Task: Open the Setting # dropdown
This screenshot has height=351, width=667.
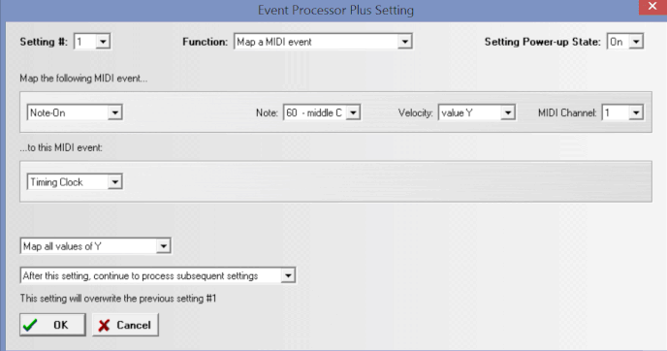Action: tap(92, 42)
